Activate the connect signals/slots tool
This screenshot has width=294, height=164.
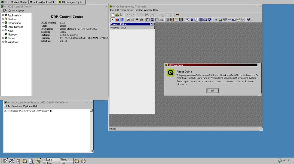click(x=117, y=20)
